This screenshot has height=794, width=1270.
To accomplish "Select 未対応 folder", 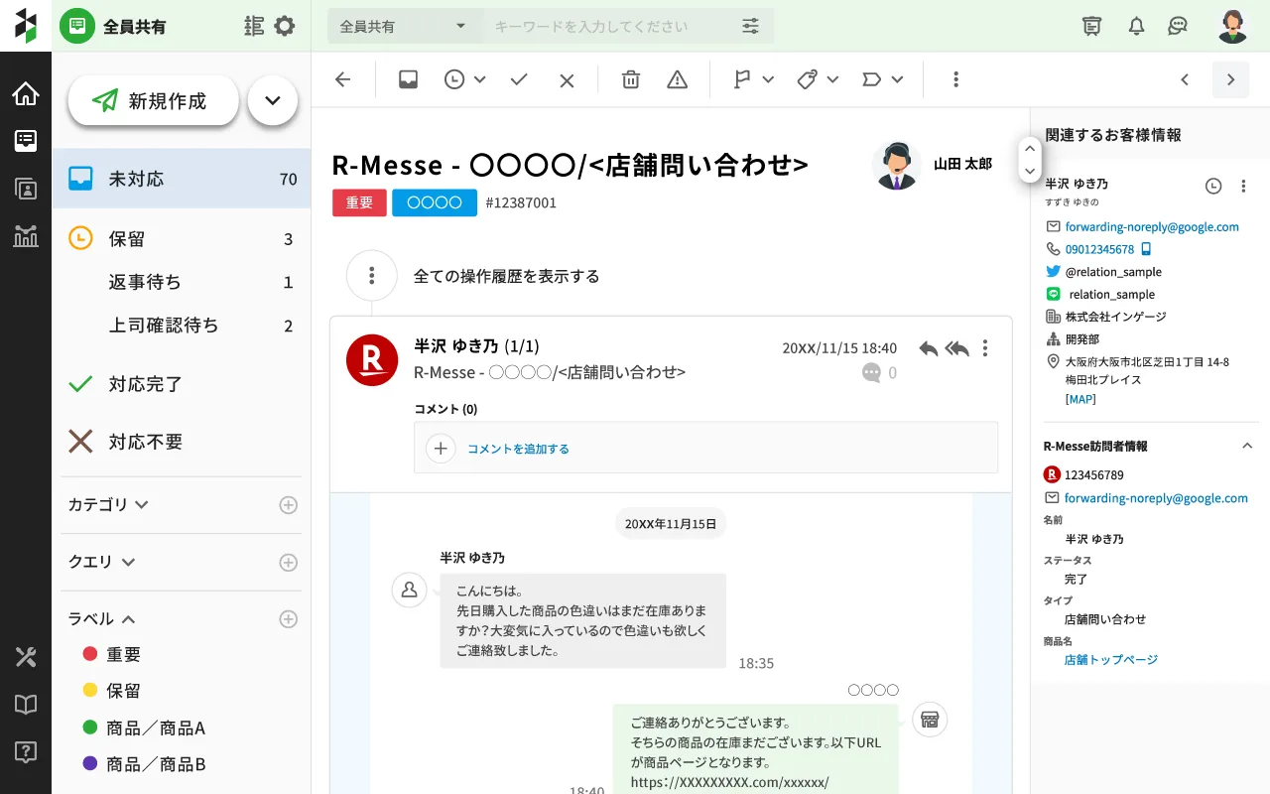I will (182, 179).
